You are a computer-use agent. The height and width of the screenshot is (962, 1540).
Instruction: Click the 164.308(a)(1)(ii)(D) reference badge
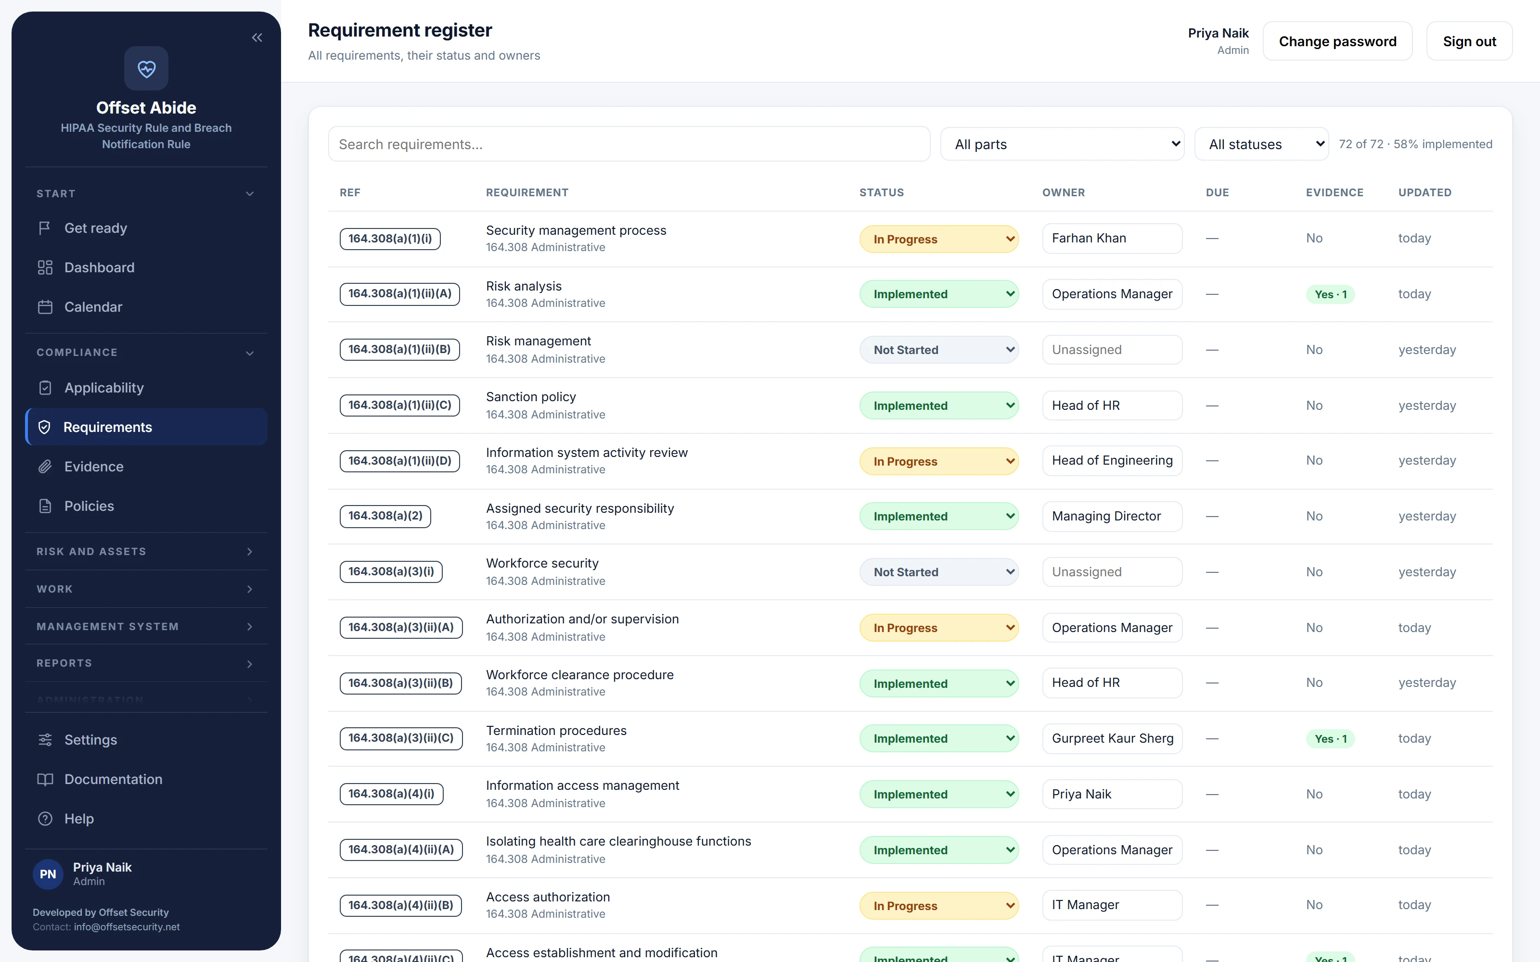click(x=399, y=461)
